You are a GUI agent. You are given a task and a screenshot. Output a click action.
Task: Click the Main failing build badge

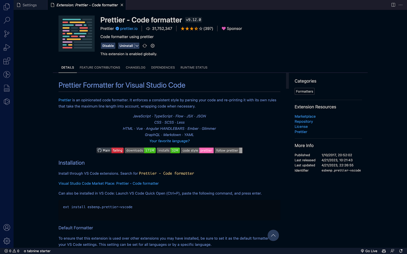pyautogui.click(x=110, y=150)
